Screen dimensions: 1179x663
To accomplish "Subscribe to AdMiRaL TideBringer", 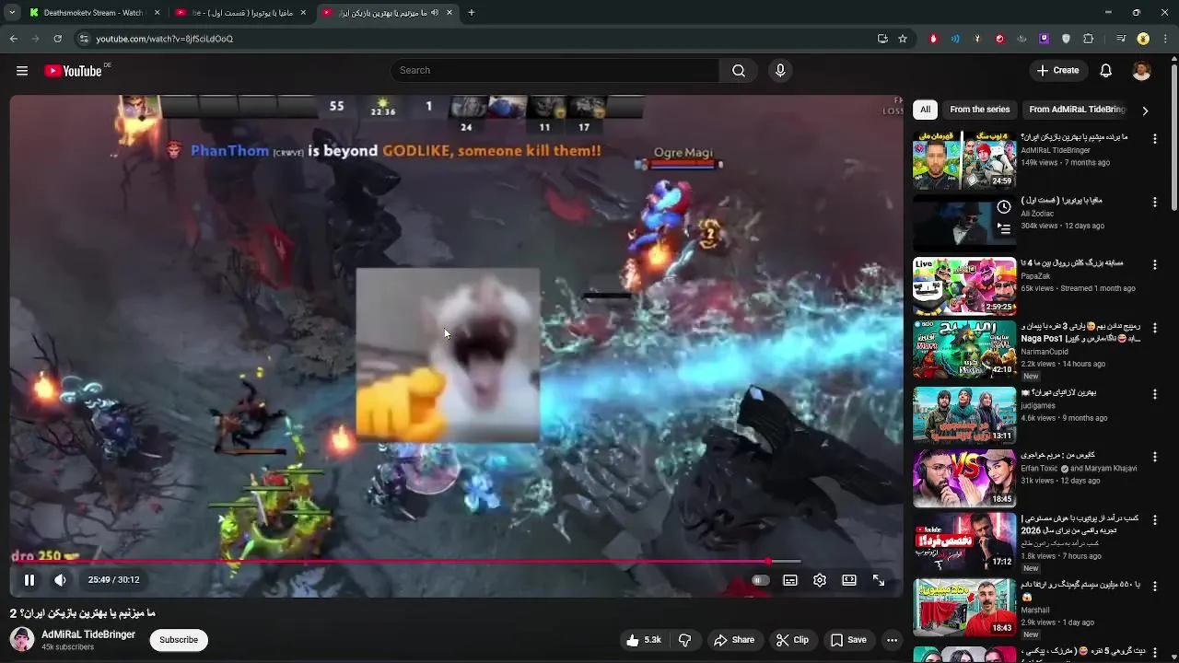I will coord(179,640).
